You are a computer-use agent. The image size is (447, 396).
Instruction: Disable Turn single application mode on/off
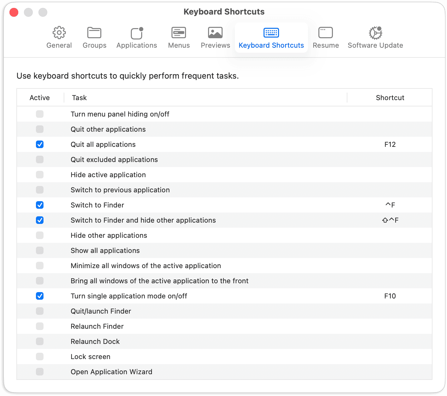point(40,296)
